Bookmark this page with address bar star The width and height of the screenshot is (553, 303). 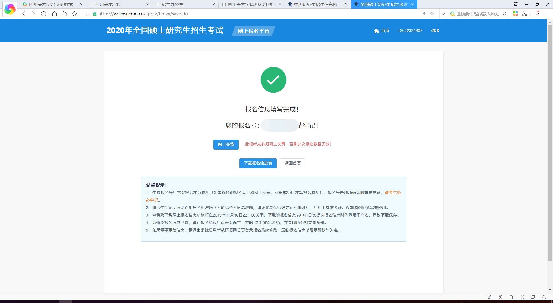tap(432, 14)
